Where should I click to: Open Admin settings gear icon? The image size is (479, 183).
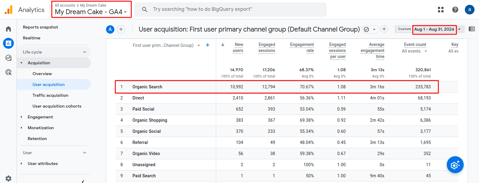click(8, 178)
